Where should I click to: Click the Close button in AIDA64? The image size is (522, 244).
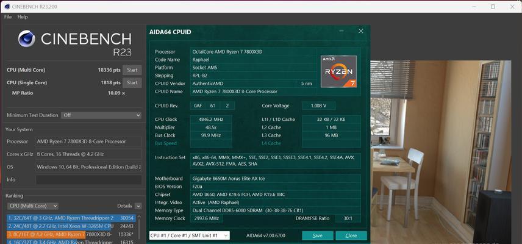point(351,235)
